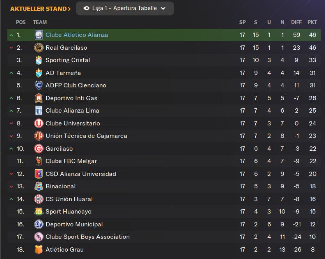Screen dimensions: 325x259
Task: Click the Clube Sport Boys Association pink badge
Action: tap(39, 237)
